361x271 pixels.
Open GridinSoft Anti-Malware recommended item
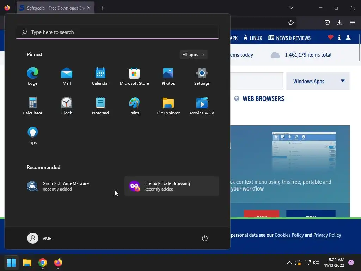(x=70, y=186)
